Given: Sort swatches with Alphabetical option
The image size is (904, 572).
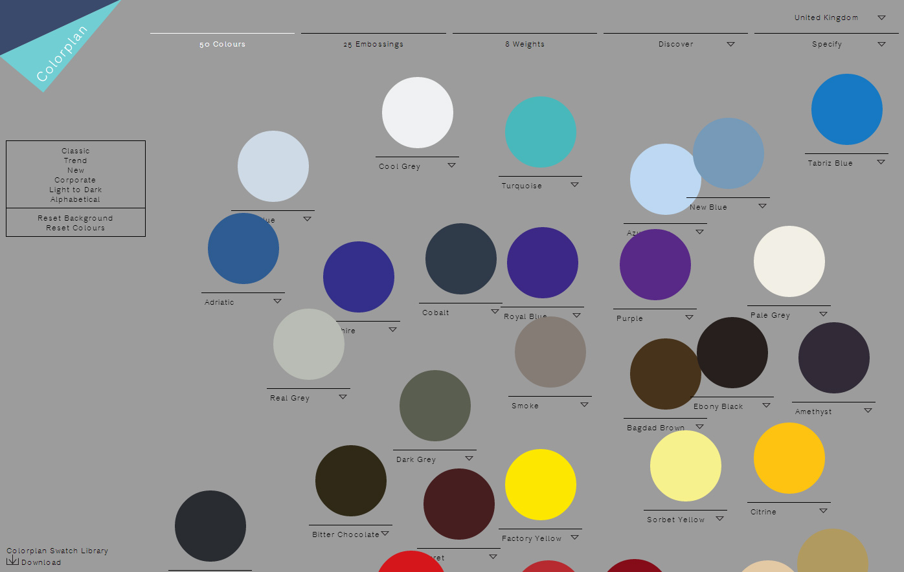Looking at the screenshot, I should [x=76, y=199].
